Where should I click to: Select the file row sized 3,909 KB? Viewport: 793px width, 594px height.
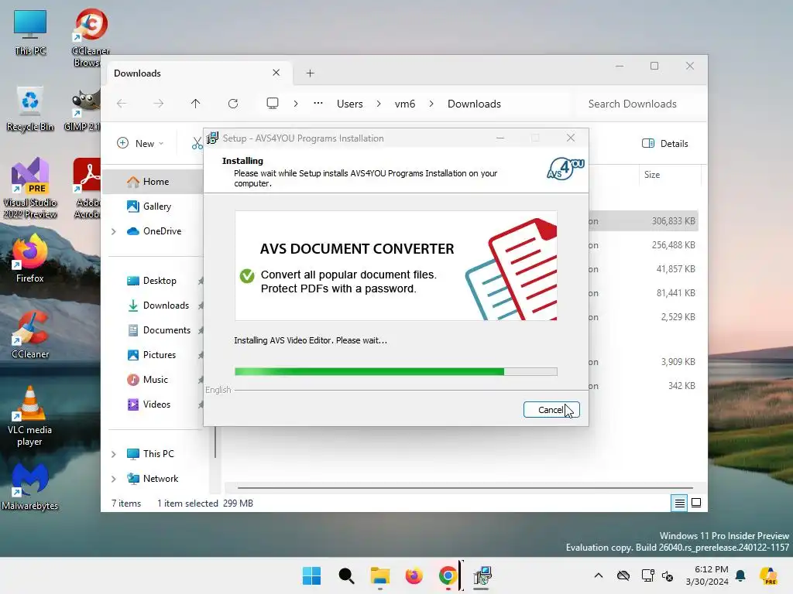(x=644, y=362)
